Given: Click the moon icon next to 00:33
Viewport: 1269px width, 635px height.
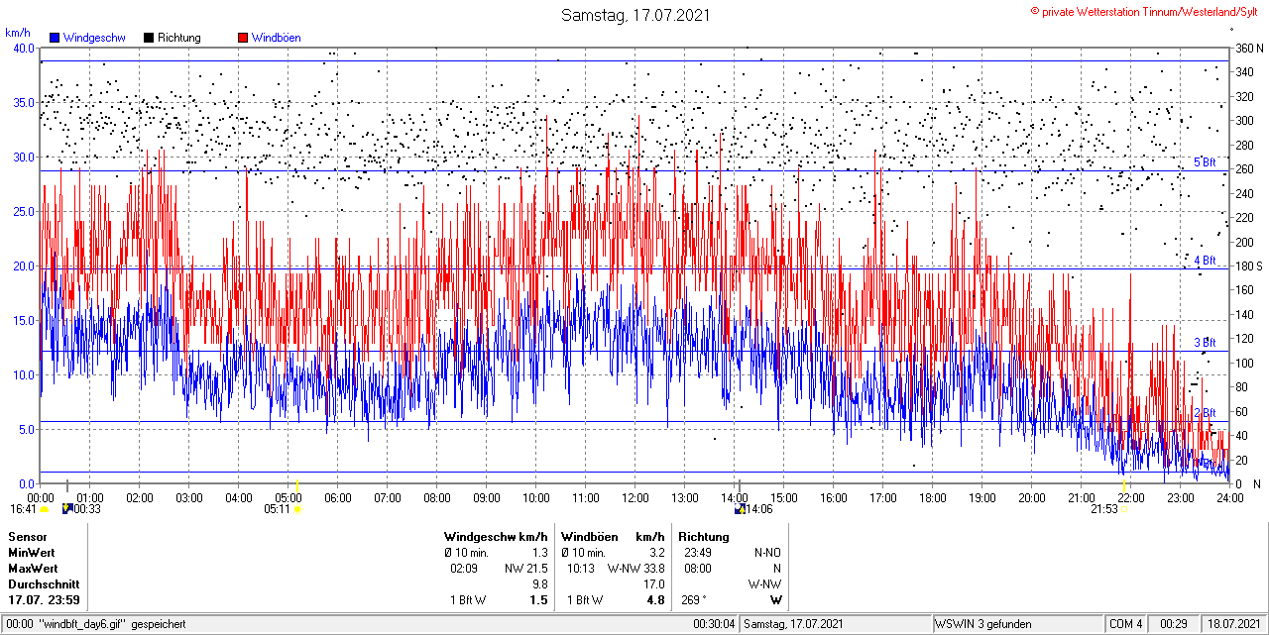Looking at the screenshot, I should point(66,509).
